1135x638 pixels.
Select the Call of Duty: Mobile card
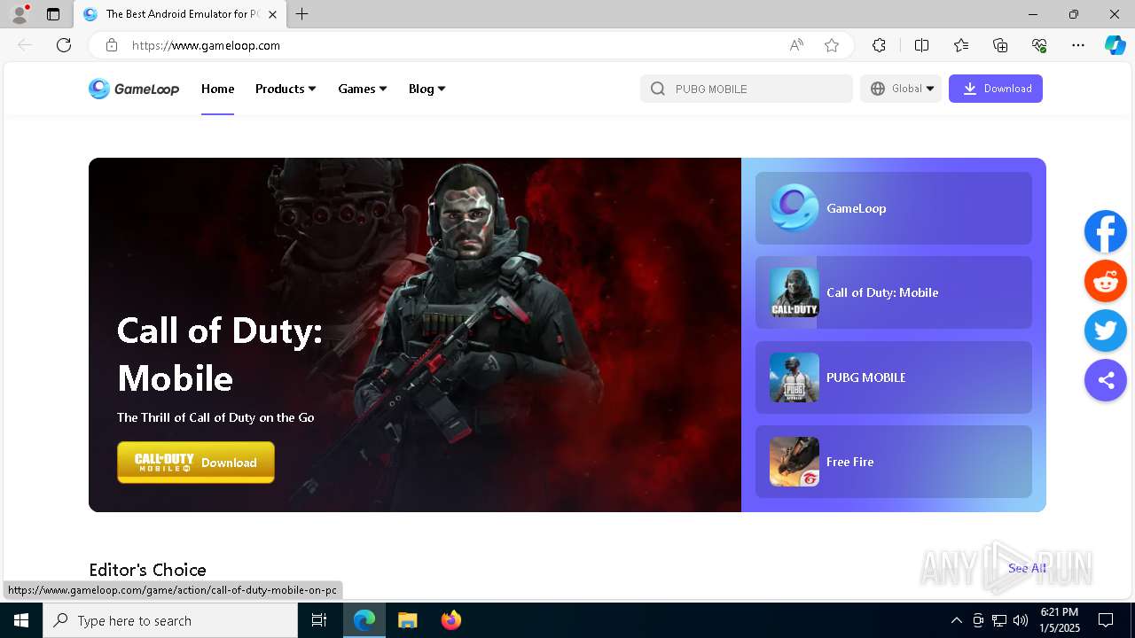coord(894,292)
